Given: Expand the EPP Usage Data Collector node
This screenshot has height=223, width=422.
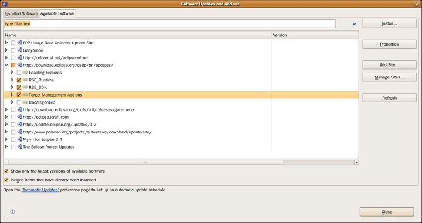Looking at the screenshot, I should click(x=6, y=43).
